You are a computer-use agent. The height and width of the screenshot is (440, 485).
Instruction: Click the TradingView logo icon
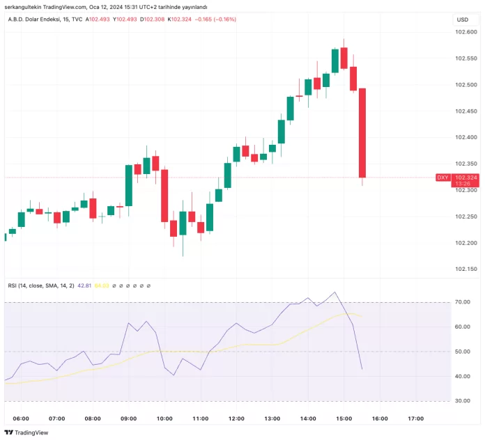[8, 432]
